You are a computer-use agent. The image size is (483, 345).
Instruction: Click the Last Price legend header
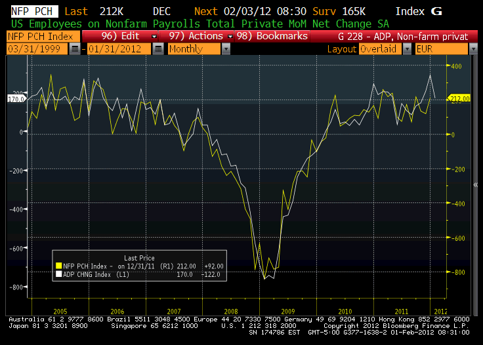[x=139, y=258]
